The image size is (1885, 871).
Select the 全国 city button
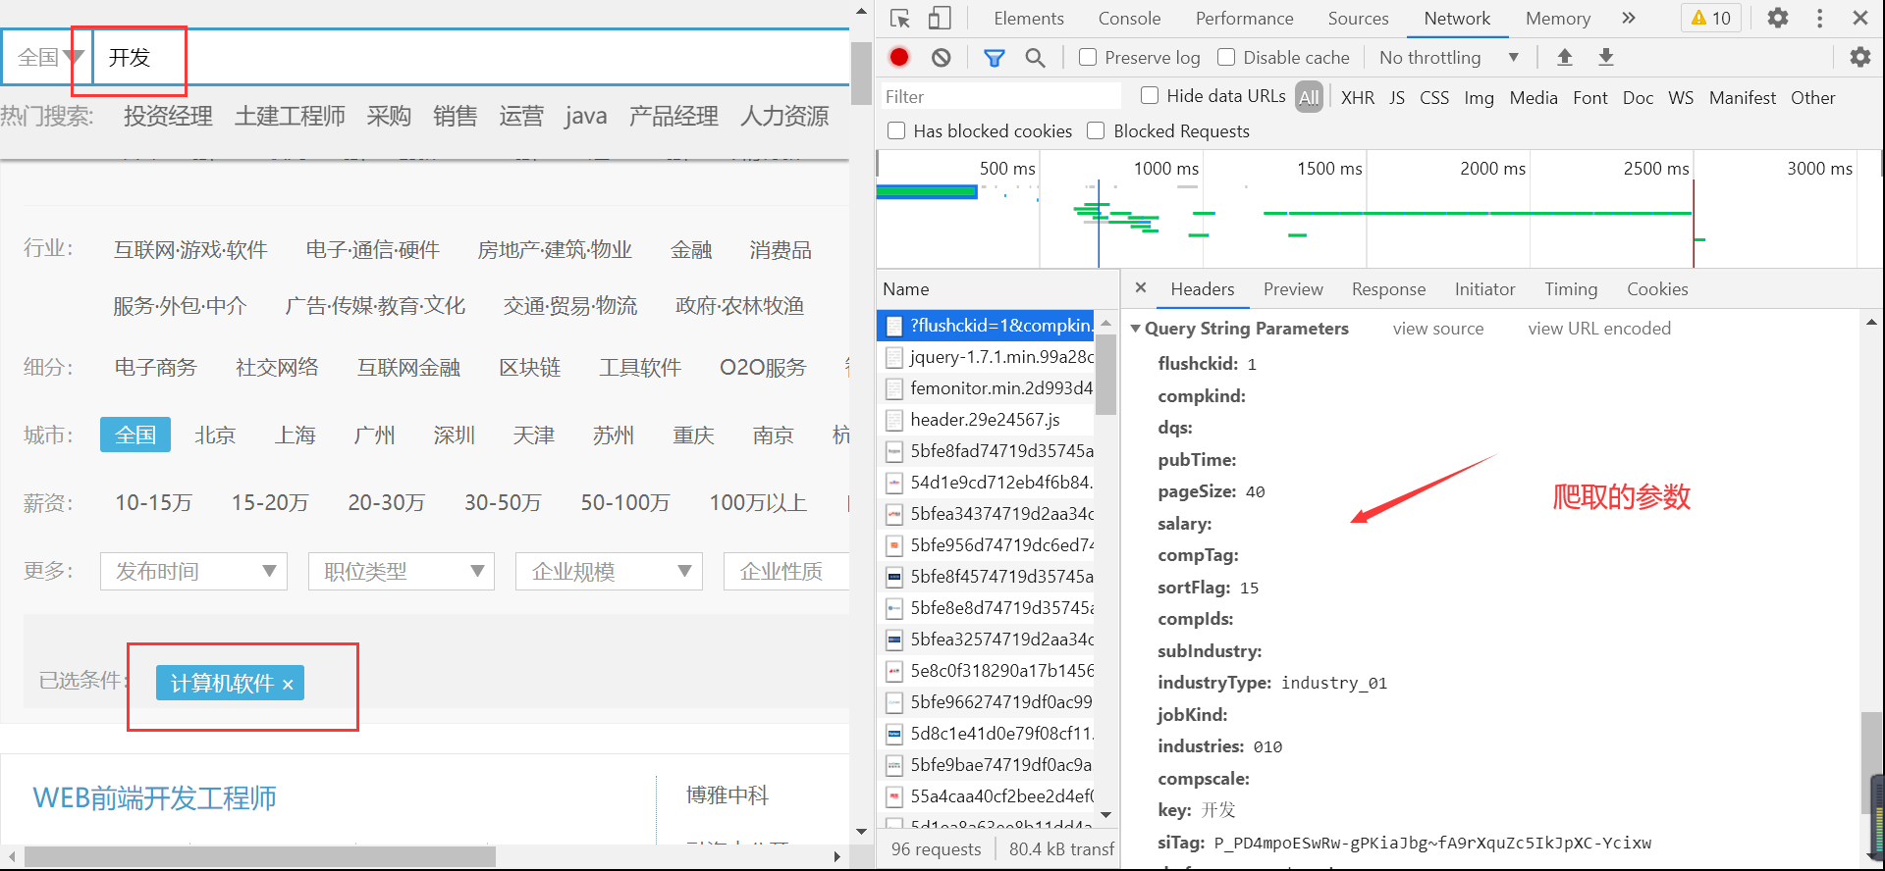[135, 435]
